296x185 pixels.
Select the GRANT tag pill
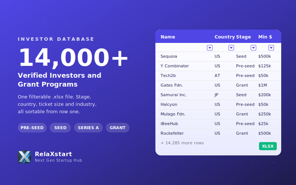click(x=118, y=128)
